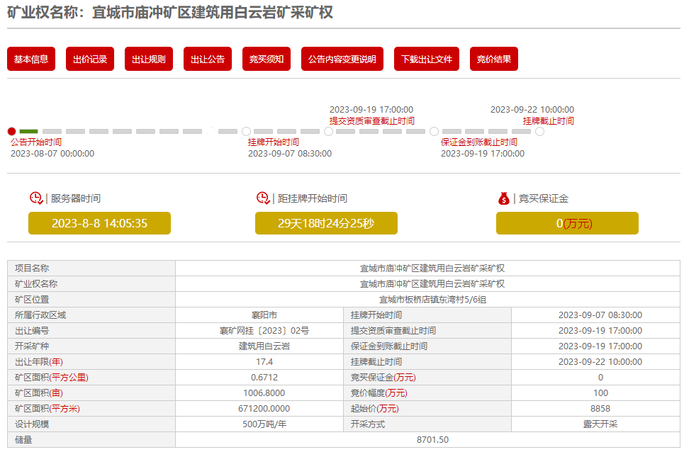
Task: Click the red 公告开始时间 timeline marker
Action: (x=11, y=132)
